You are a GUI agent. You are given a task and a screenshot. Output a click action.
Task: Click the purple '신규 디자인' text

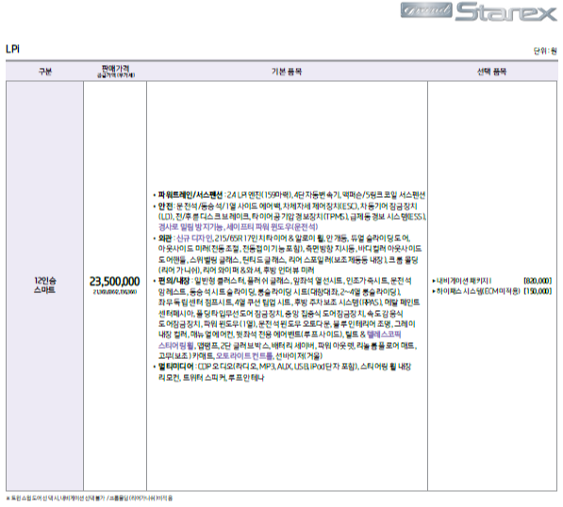click(x=194, y=237)
